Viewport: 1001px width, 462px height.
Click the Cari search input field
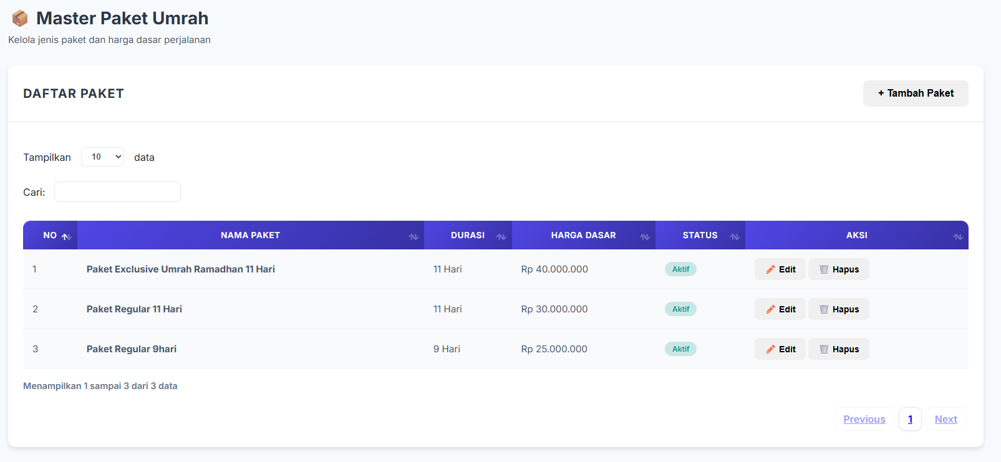[x=117, y=192]
